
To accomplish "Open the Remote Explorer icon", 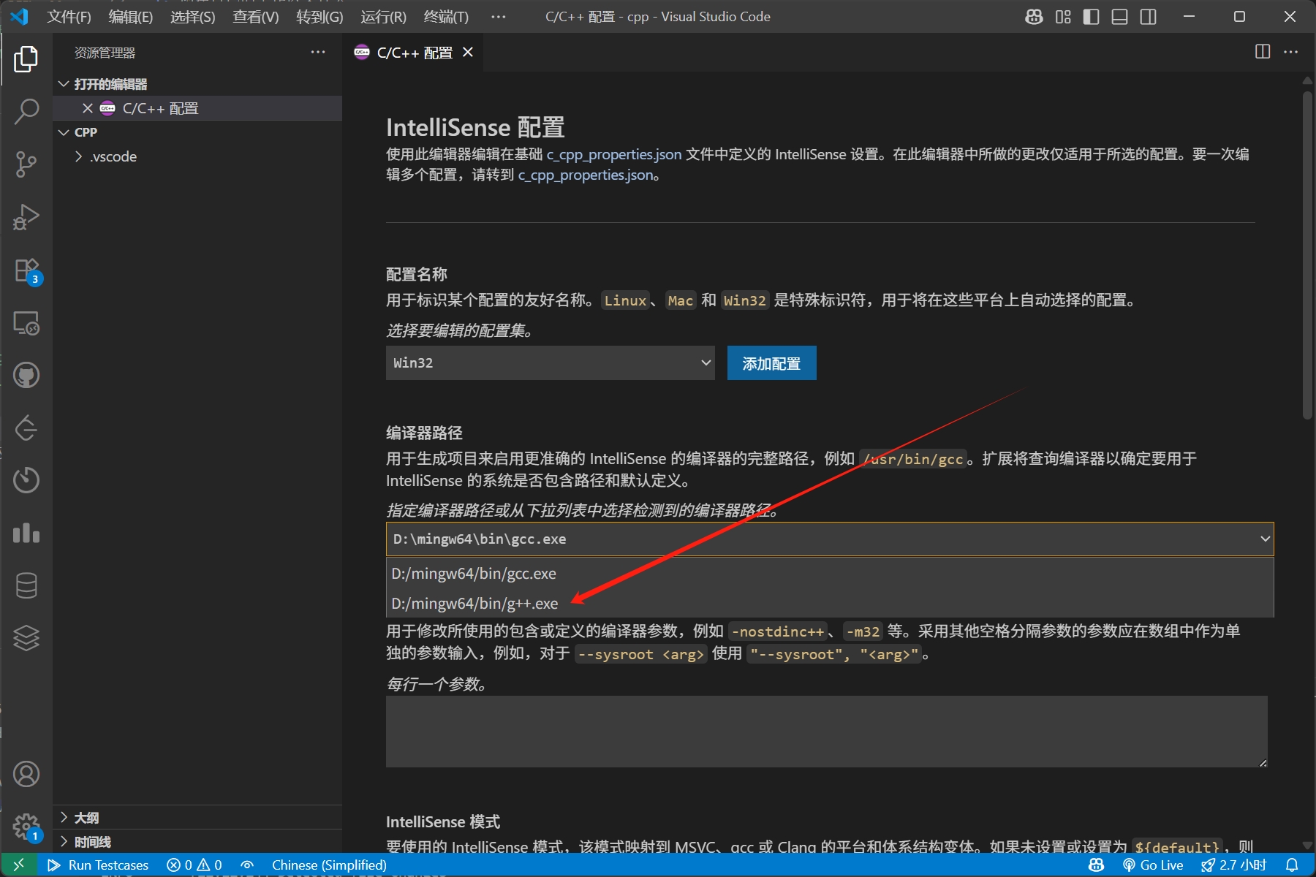I will tap(26, 323).
